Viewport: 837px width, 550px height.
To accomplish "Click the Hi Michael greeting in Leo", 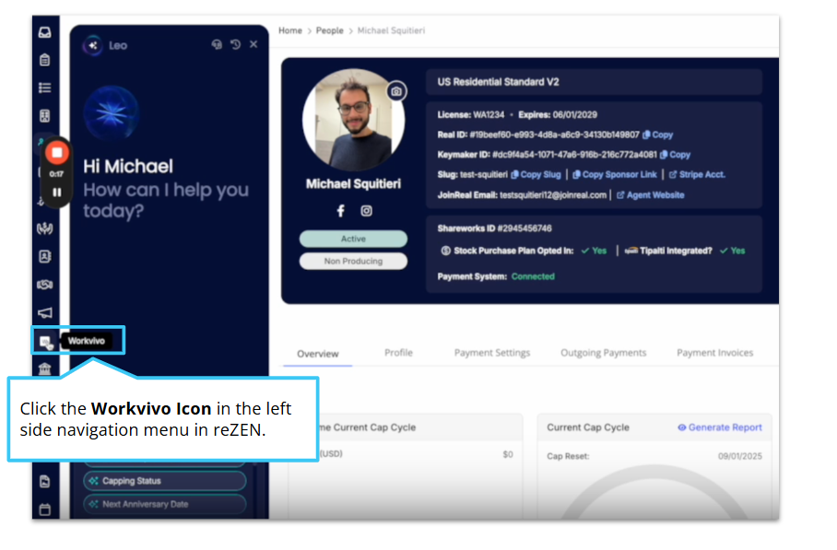I will (128, 167).
